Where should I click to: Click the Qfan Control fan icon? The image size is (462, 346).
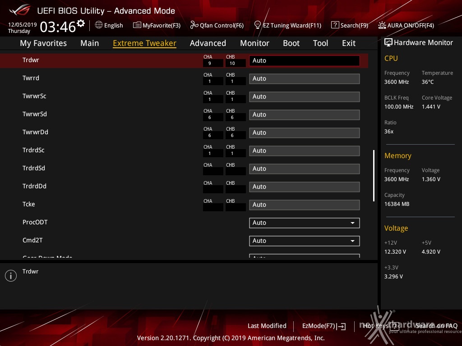194,25
